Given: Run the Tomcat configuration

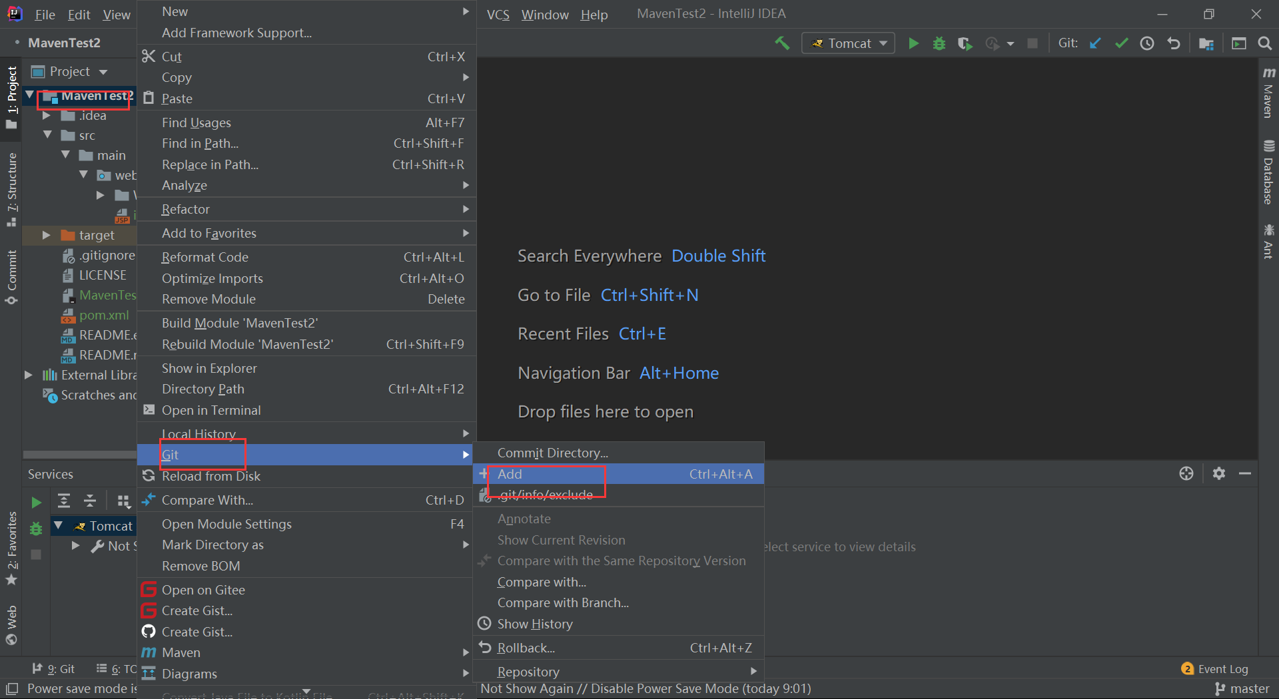Looking at the screenshot, I should [x=913, y=43].
